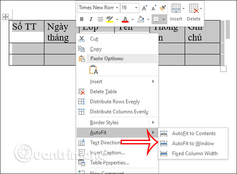The height and width of the screenshot is (174, 237).
Task: Apply the yellow text highlight color
Action: 110,19
